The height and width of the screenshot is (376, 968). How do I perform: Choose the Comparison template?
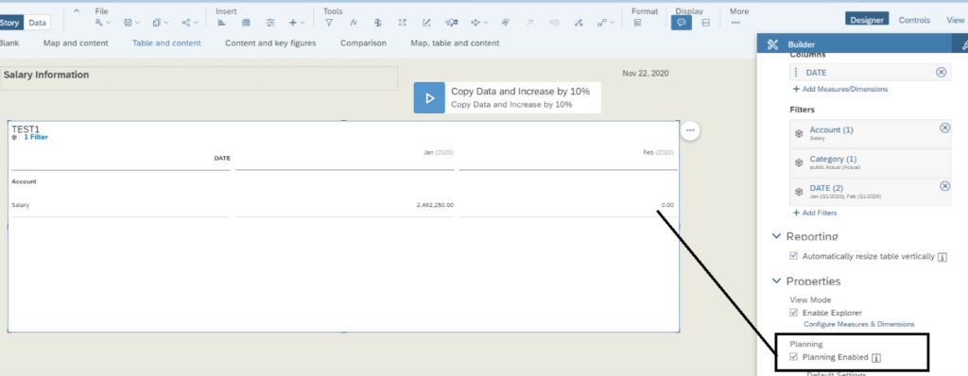click(364, 43)
